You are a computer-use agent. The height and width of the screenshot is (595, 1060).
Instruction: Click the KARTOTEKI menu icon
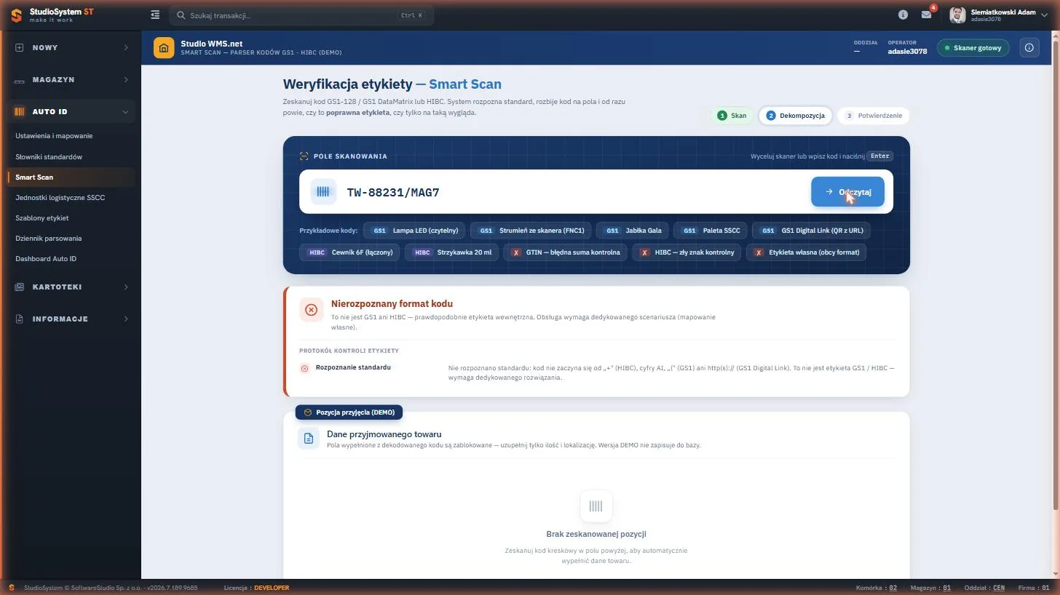pyautogui.click(x=20, y=287)
